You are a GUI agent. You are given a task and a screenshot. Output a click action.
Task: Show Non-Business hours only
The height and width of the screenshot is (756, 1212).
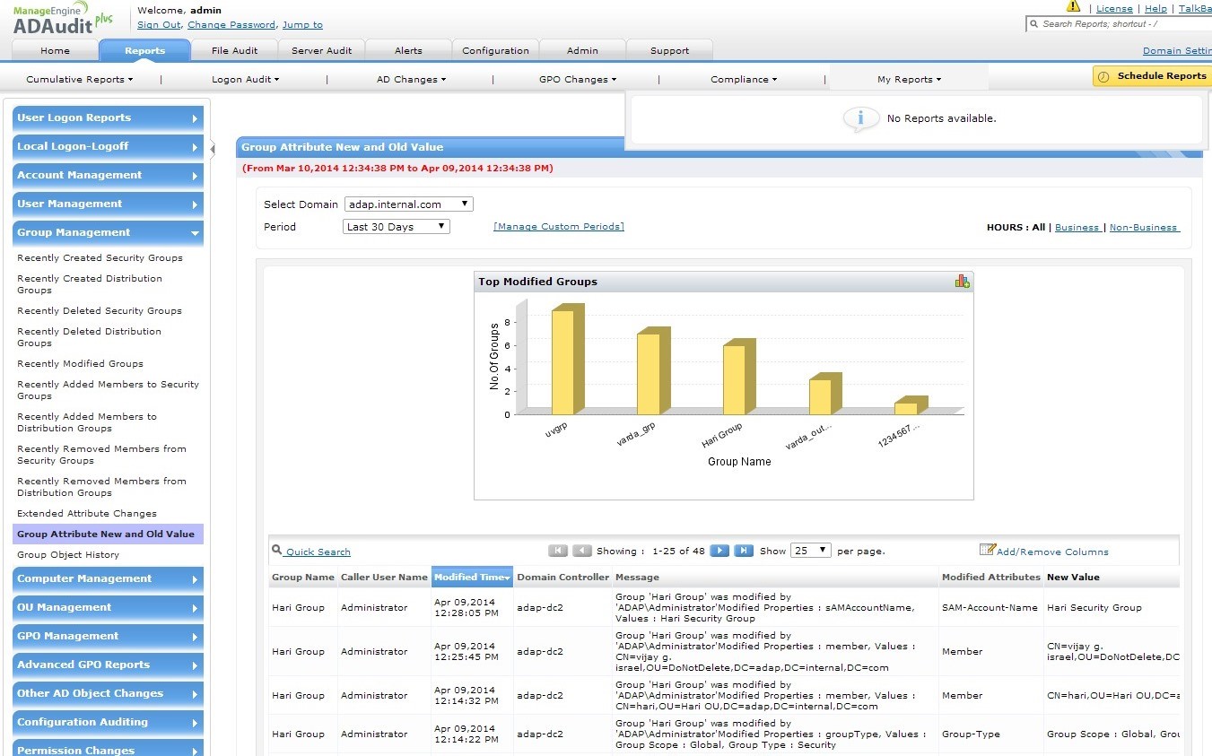(x=1144, y=228)
